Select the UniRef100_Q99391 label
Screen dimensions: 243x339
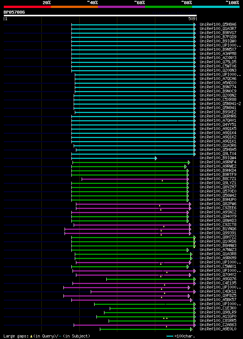click(x=218, y=233)
